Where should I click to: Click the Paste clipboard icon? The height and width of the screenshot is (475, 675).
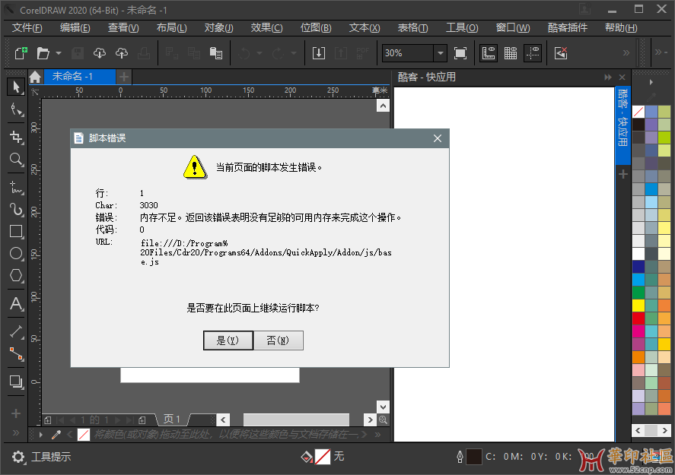point(216,53)
